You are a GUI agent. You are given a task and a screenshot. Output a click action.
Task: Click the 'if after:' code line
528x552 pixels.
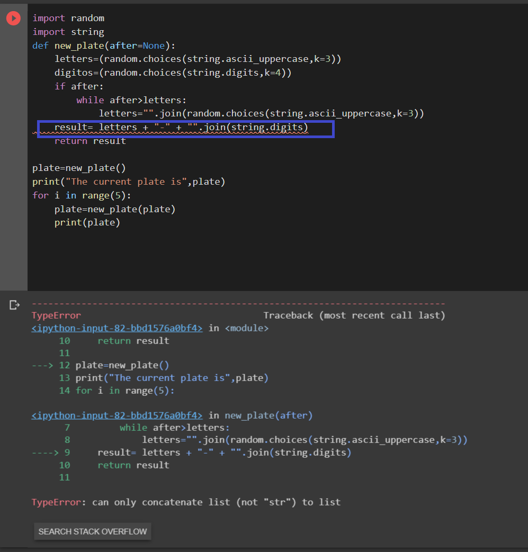[79, 87]
